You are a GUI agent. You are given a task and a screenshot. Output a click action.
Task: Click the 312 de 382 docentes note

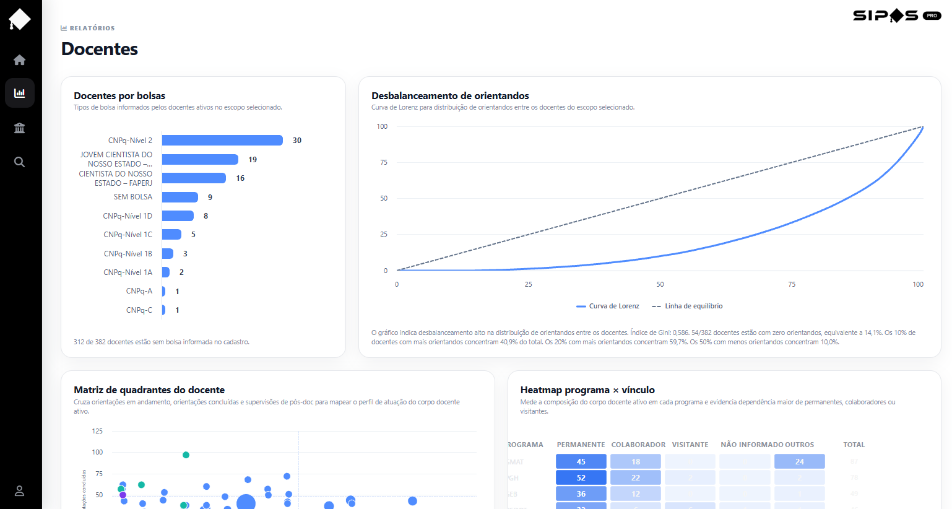(162, 342)
